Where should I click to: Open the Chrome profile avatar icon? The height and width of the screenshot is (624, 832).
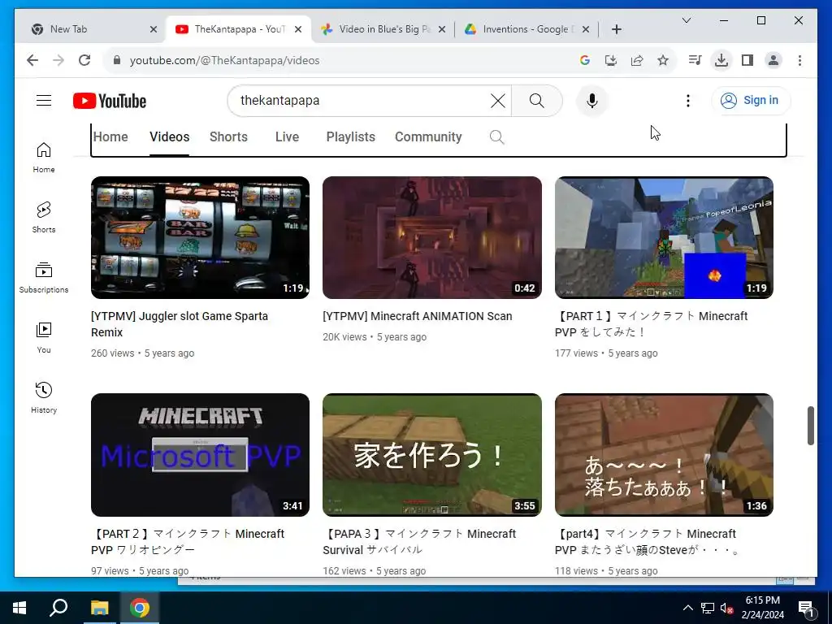pyautogui.click(x=773, y=60)
